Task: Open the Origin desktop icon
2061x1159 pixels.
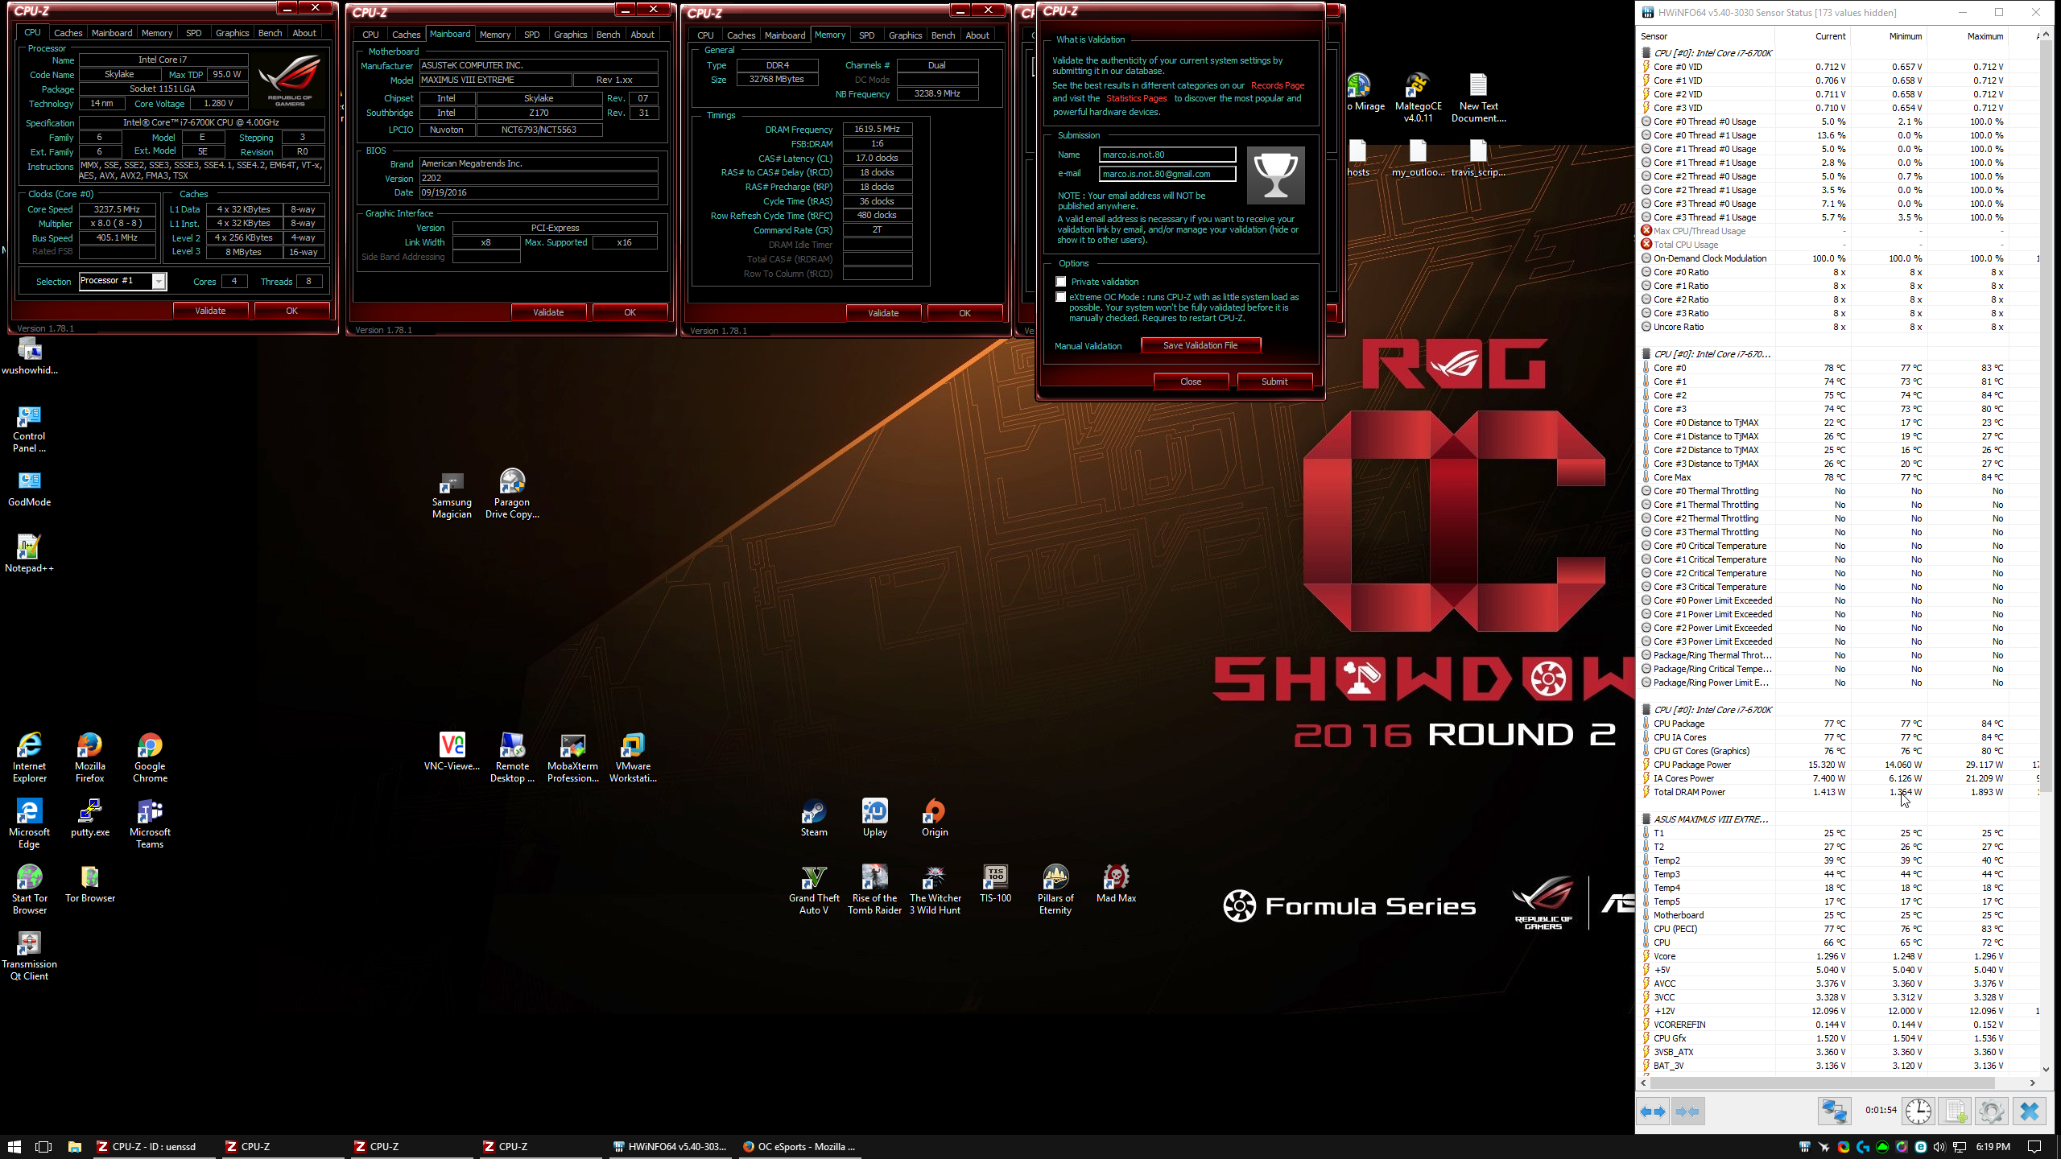Action: pyautogui.click(x=935, y=817)
